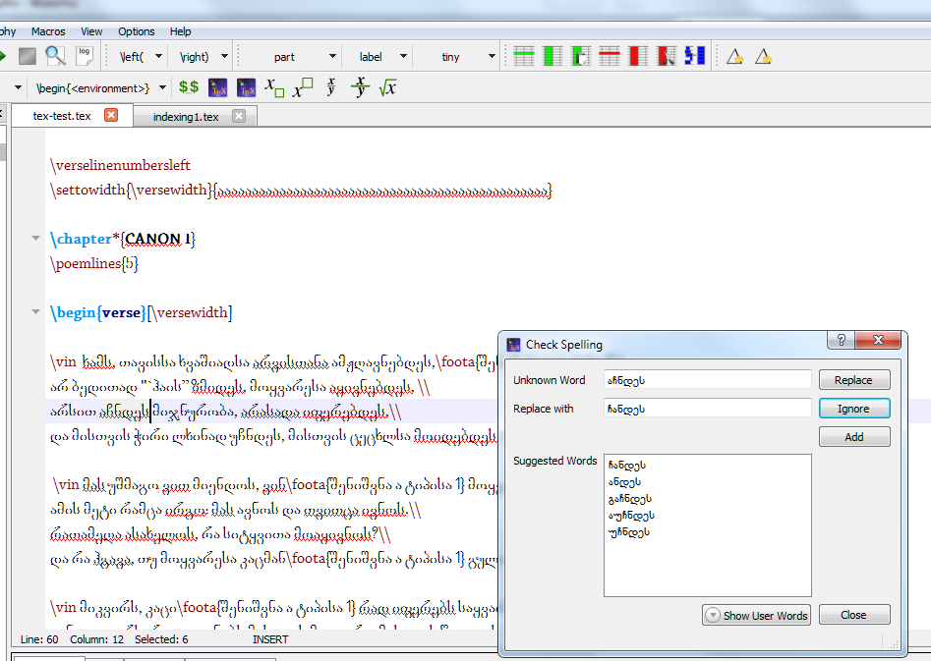Open the part sectioning dropdown
This screenshot has width=931, height=661.
point(332,57)
